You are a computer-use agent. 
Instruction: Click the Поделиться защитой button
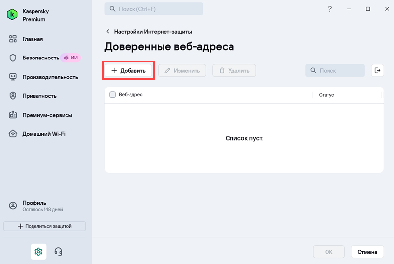click(44, 226)
